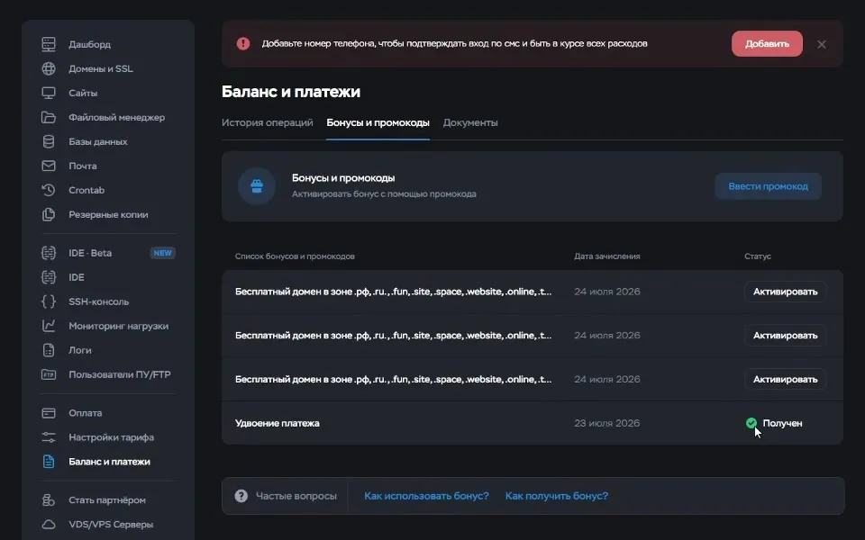Image resolution: width=865 pixels, height=540 pixels.
Task: Click the copy icon for Резервные копии
Action: point(49,214)
